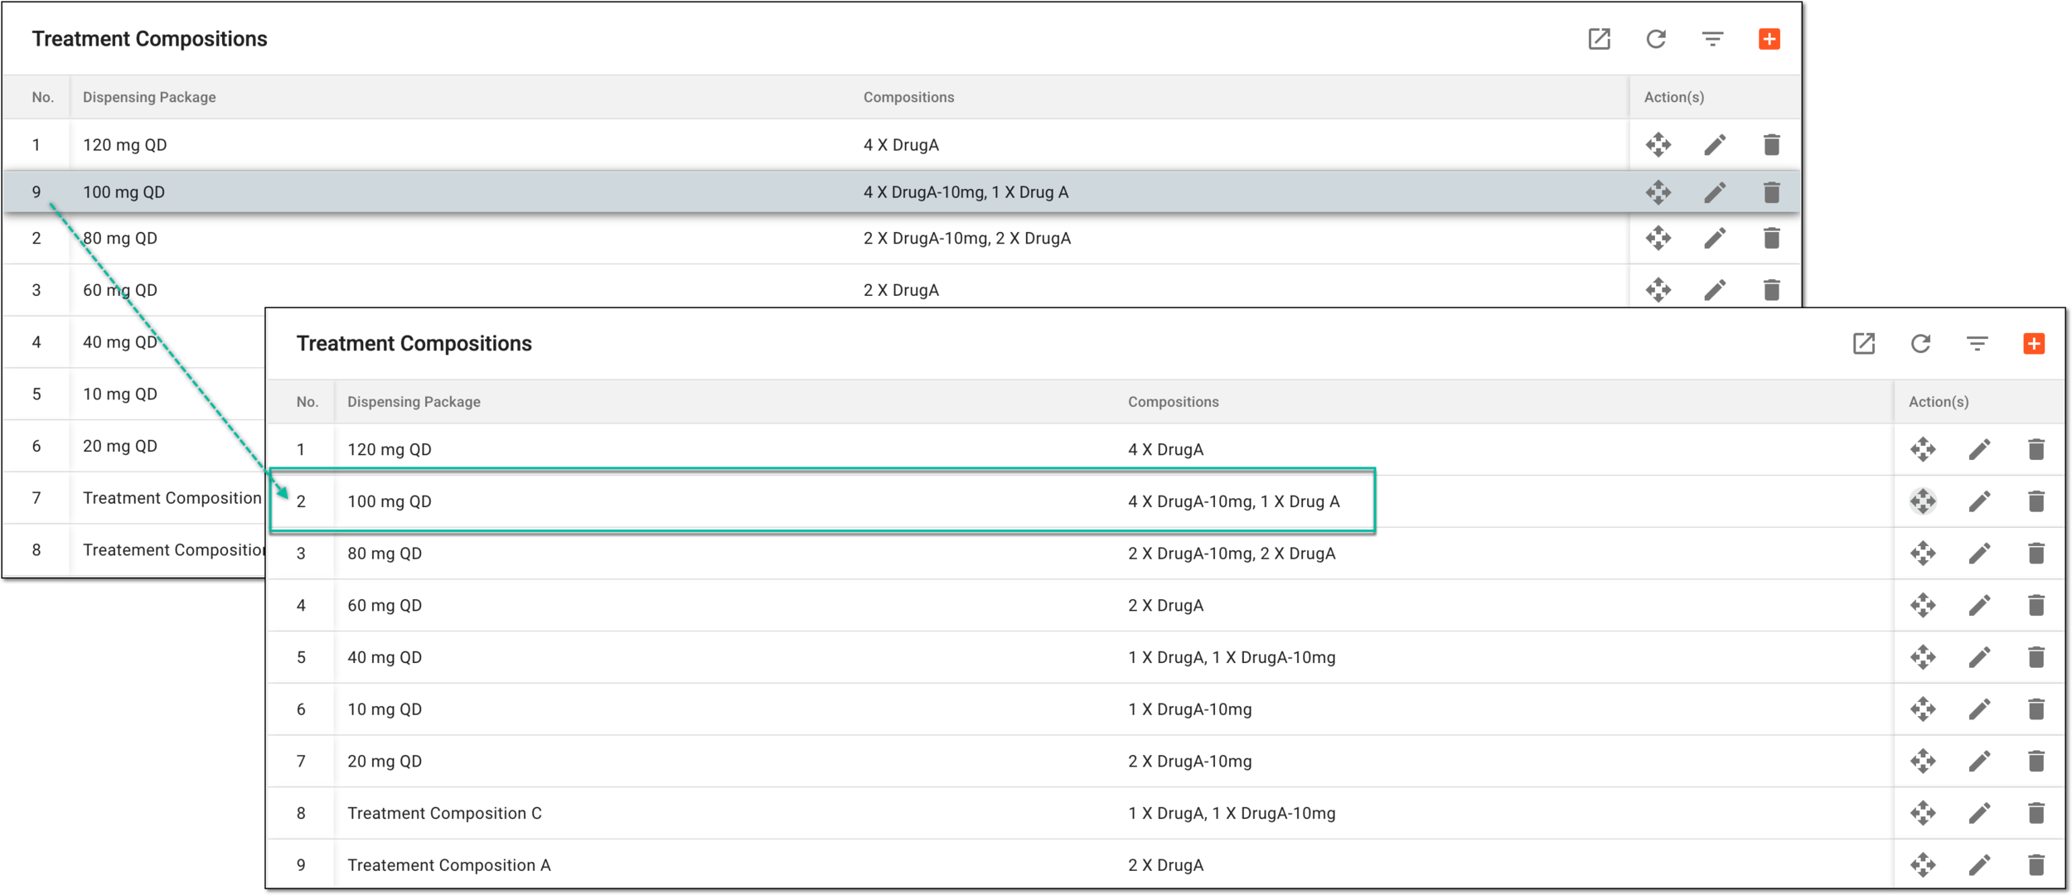Viewport: 2072px width, 895px height.
Task: Edit 80 mg QD row in back panel
Action: pos(1715,239)
